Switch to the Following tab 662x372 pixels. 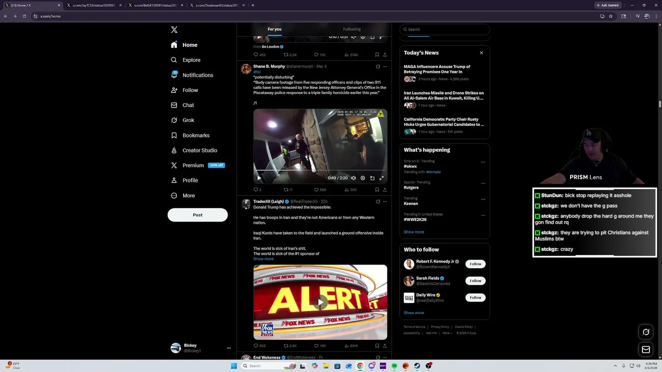(x=352, y=29)
